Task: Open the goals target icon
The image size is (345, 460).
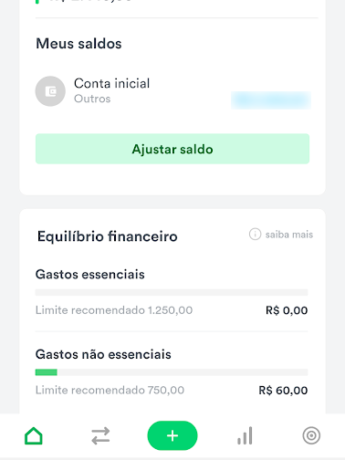Action: pos(311,435)
